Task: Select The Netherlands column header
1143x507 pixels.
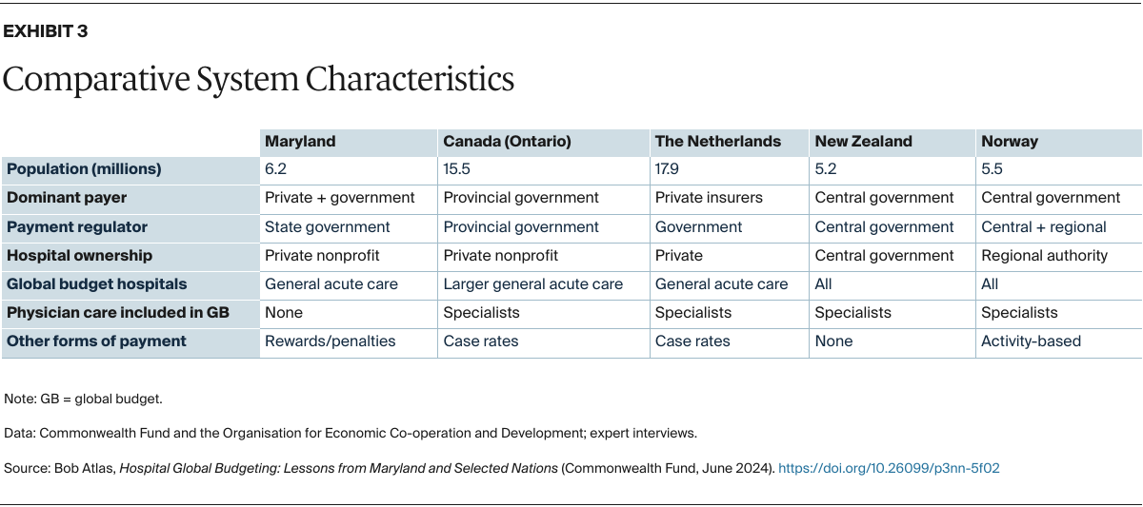Action: point(717,141)
